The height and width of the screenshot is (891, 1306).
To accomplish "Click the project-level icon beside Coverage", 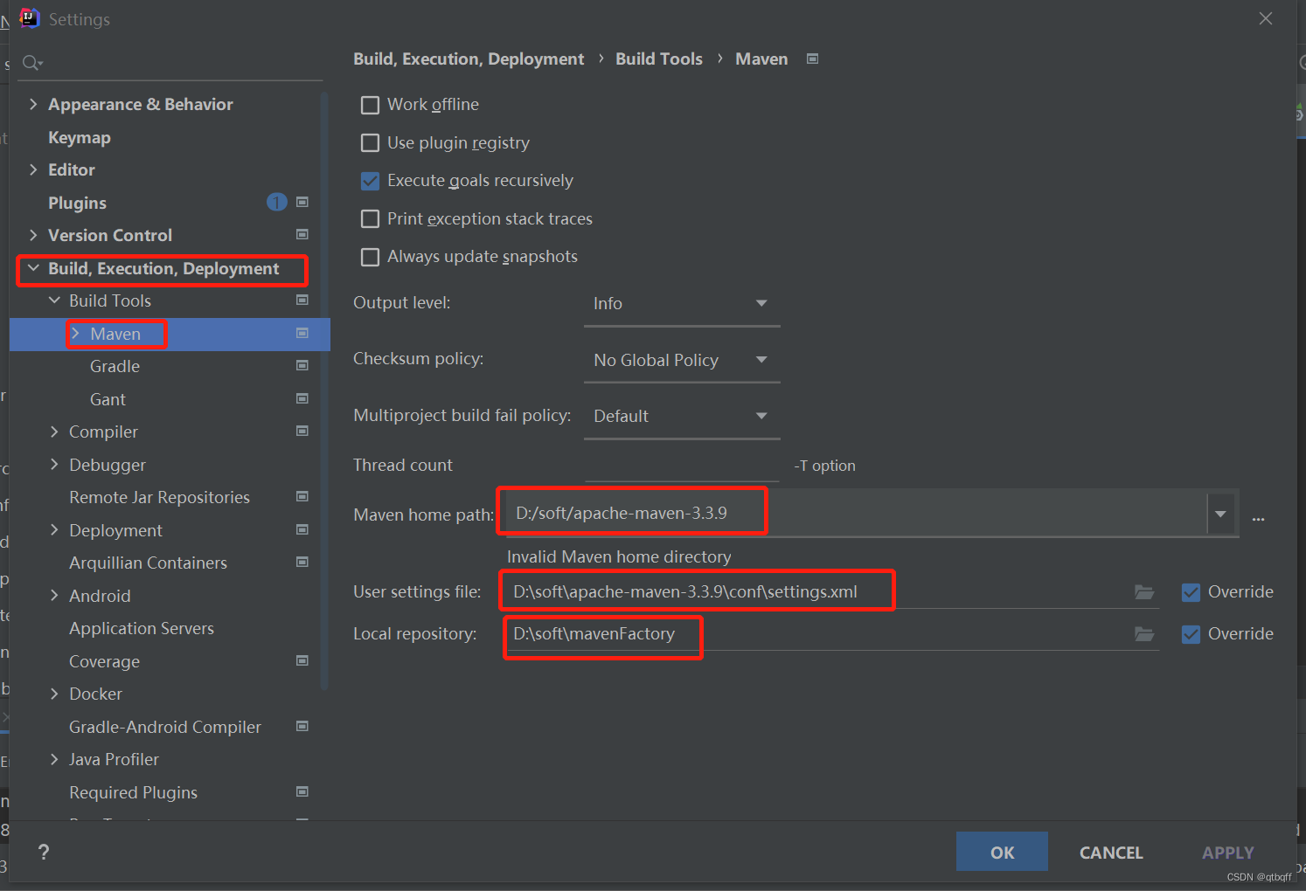I will click(x=302, y=660).
